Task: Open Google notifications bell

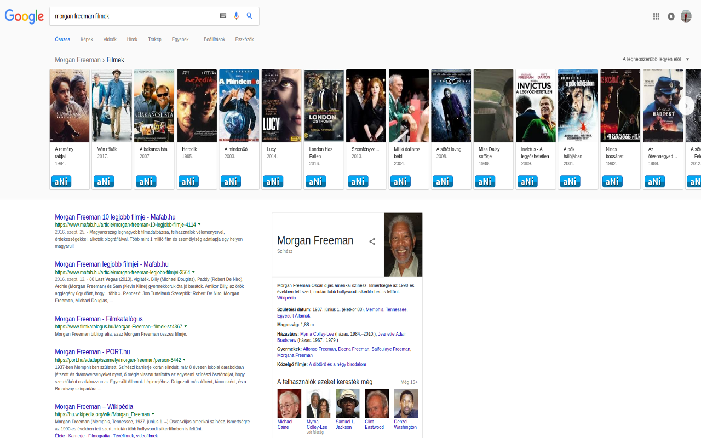Action: point(671,16)
